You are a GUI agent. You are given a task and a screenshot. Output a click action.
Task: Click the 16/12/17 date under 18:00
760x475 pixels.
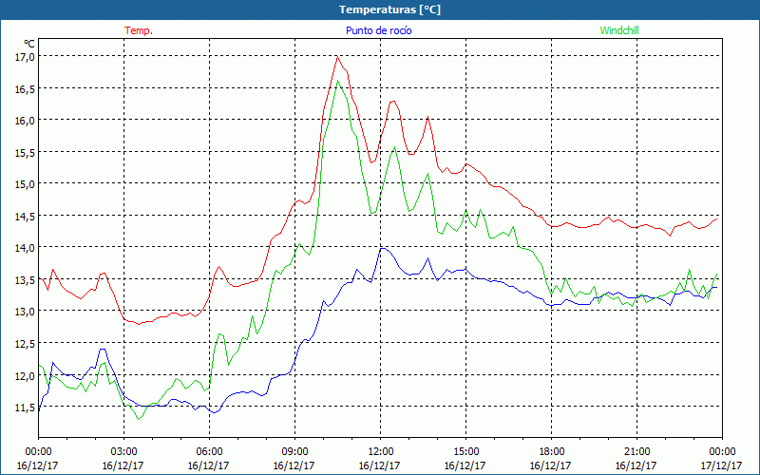(551, 465)
